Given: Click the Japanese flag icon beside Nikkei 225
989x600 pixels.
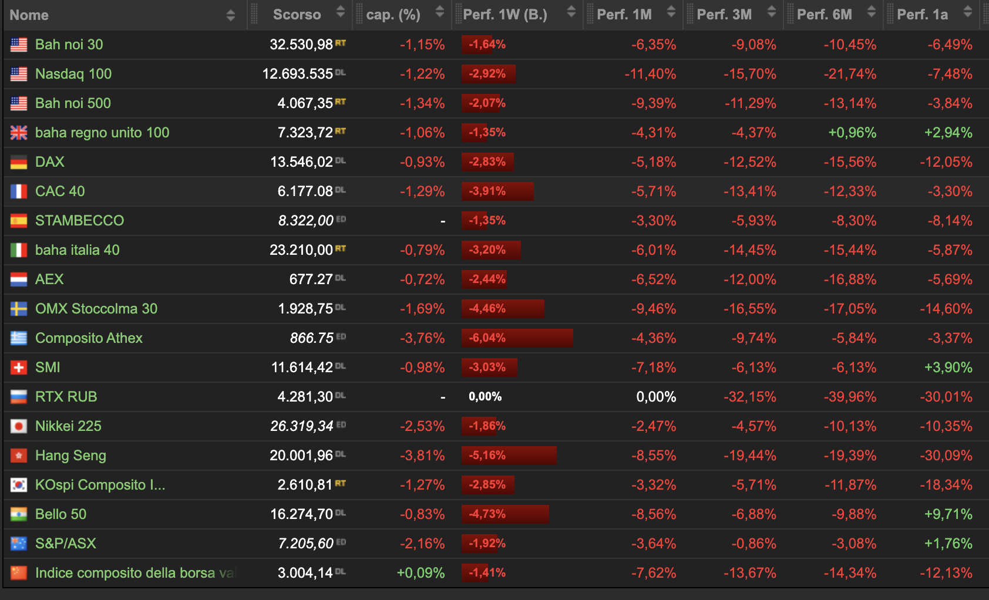Looking at the screenshot, I should [x=19, y=426].
